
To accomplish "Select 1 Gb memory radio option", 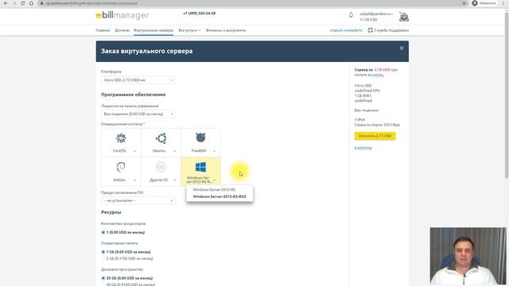I will (103, 252).
